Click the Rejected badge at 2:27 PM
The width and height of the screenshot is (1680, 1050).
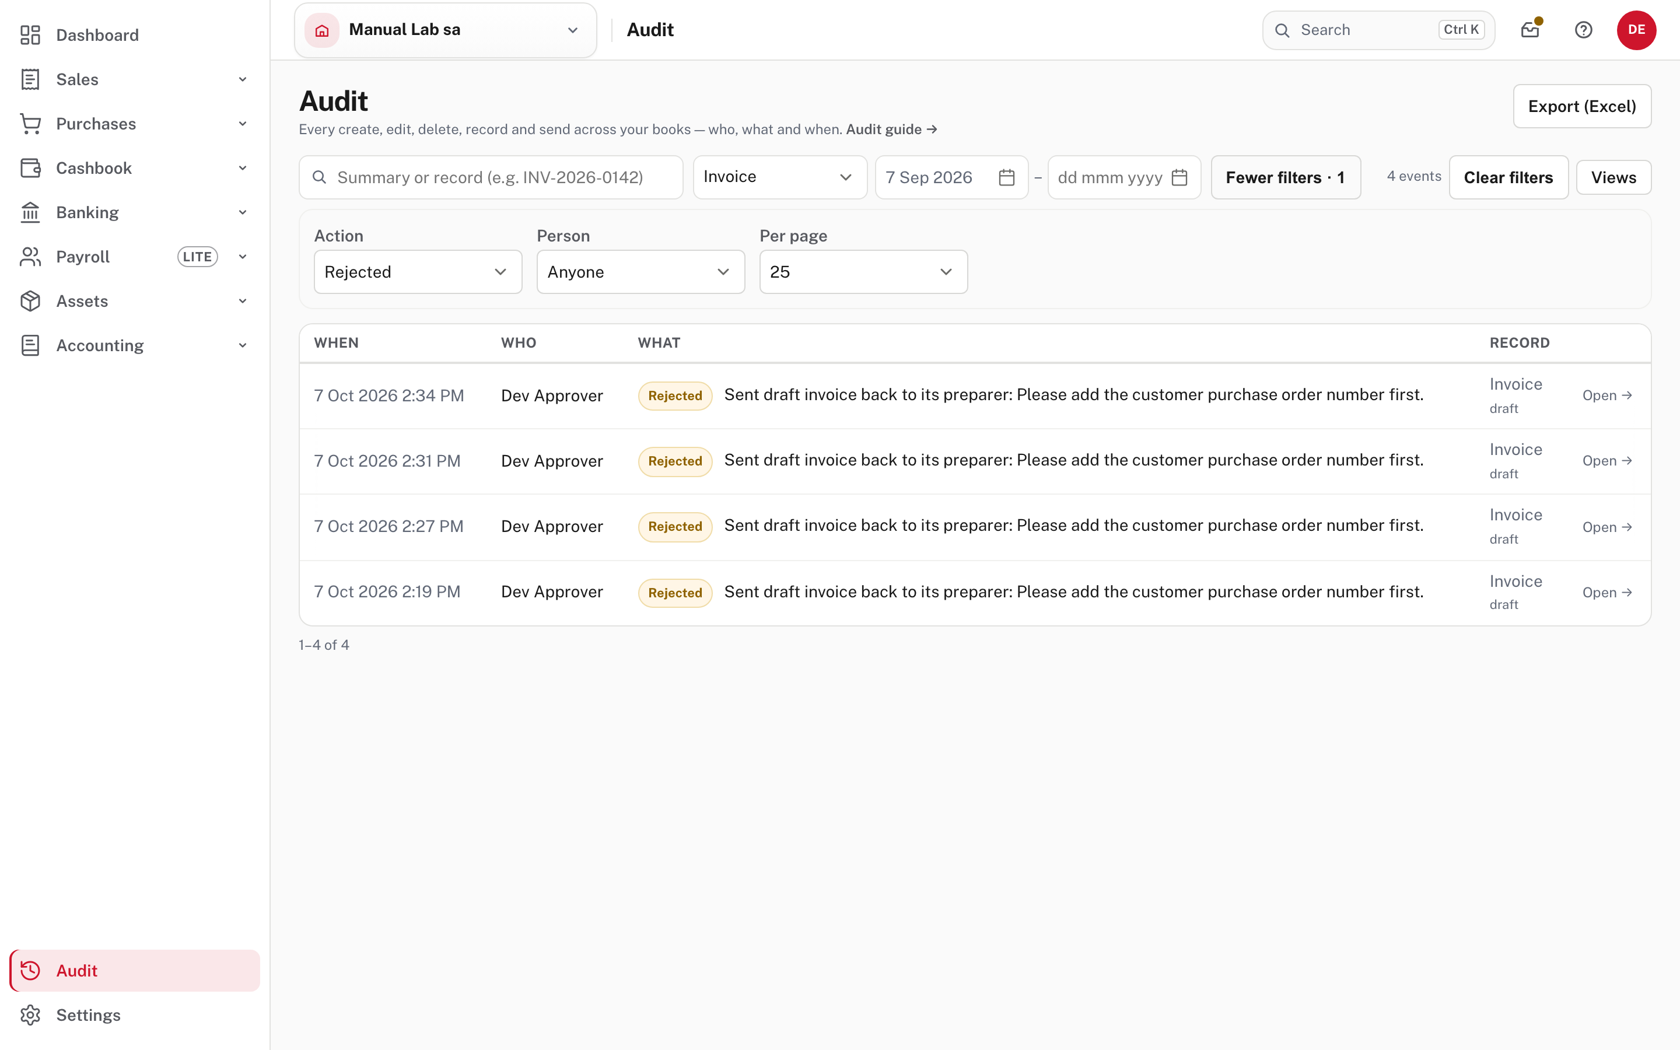pos(675,526)
